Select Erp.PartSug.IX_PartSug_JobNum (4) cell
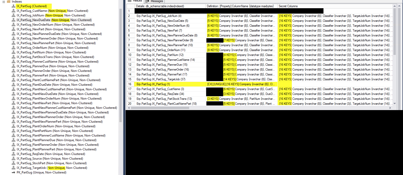Image resolution: width=403 pixels, height=175 pixels. [170, 16]
